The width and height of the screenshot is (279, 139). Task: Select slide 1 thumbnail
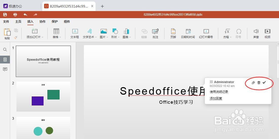click(43, 61)
